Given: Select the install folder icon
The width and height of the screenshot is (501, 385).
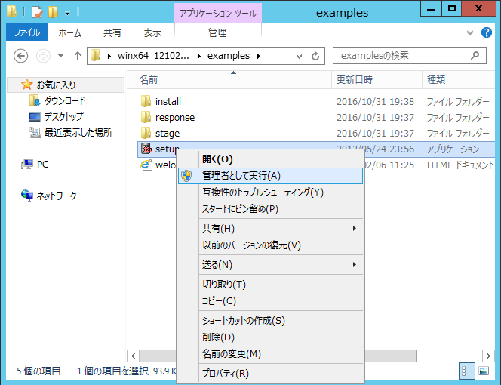Looking at the screenshot, I should point(146,101).
